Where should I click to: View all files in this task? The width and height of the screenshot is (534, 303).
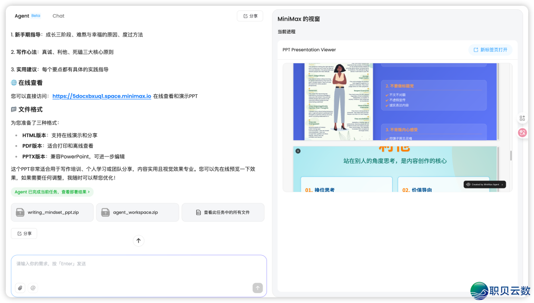tap(223, 212)
